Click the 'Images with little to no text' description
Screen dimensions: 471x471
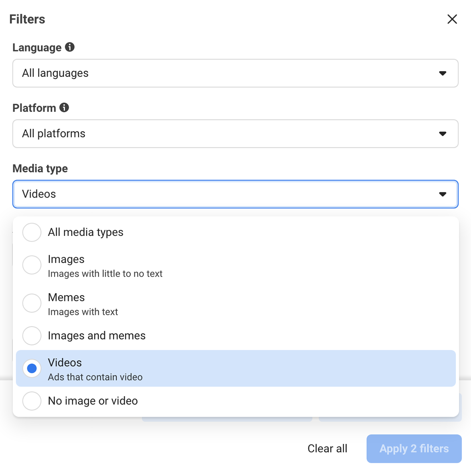pyautogui.click(x=105, y=274)
